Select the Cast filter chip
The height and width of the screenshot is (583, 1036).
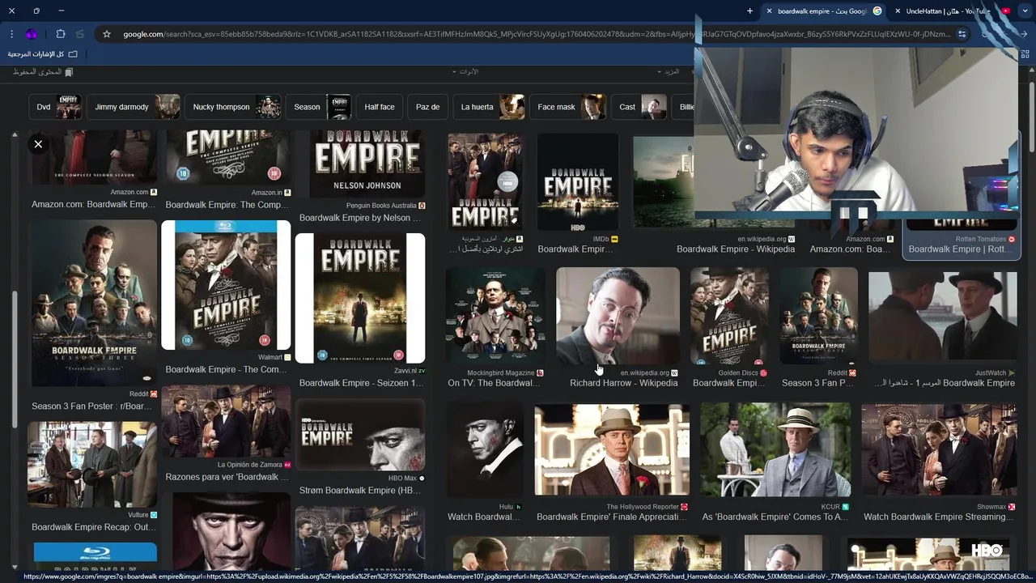point(640,107)
